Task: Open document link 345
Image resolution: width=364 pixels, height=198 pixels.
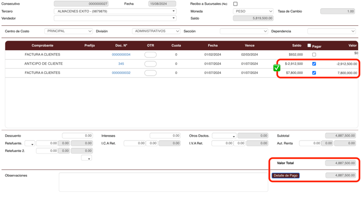Action: click(x=121, y=64)
